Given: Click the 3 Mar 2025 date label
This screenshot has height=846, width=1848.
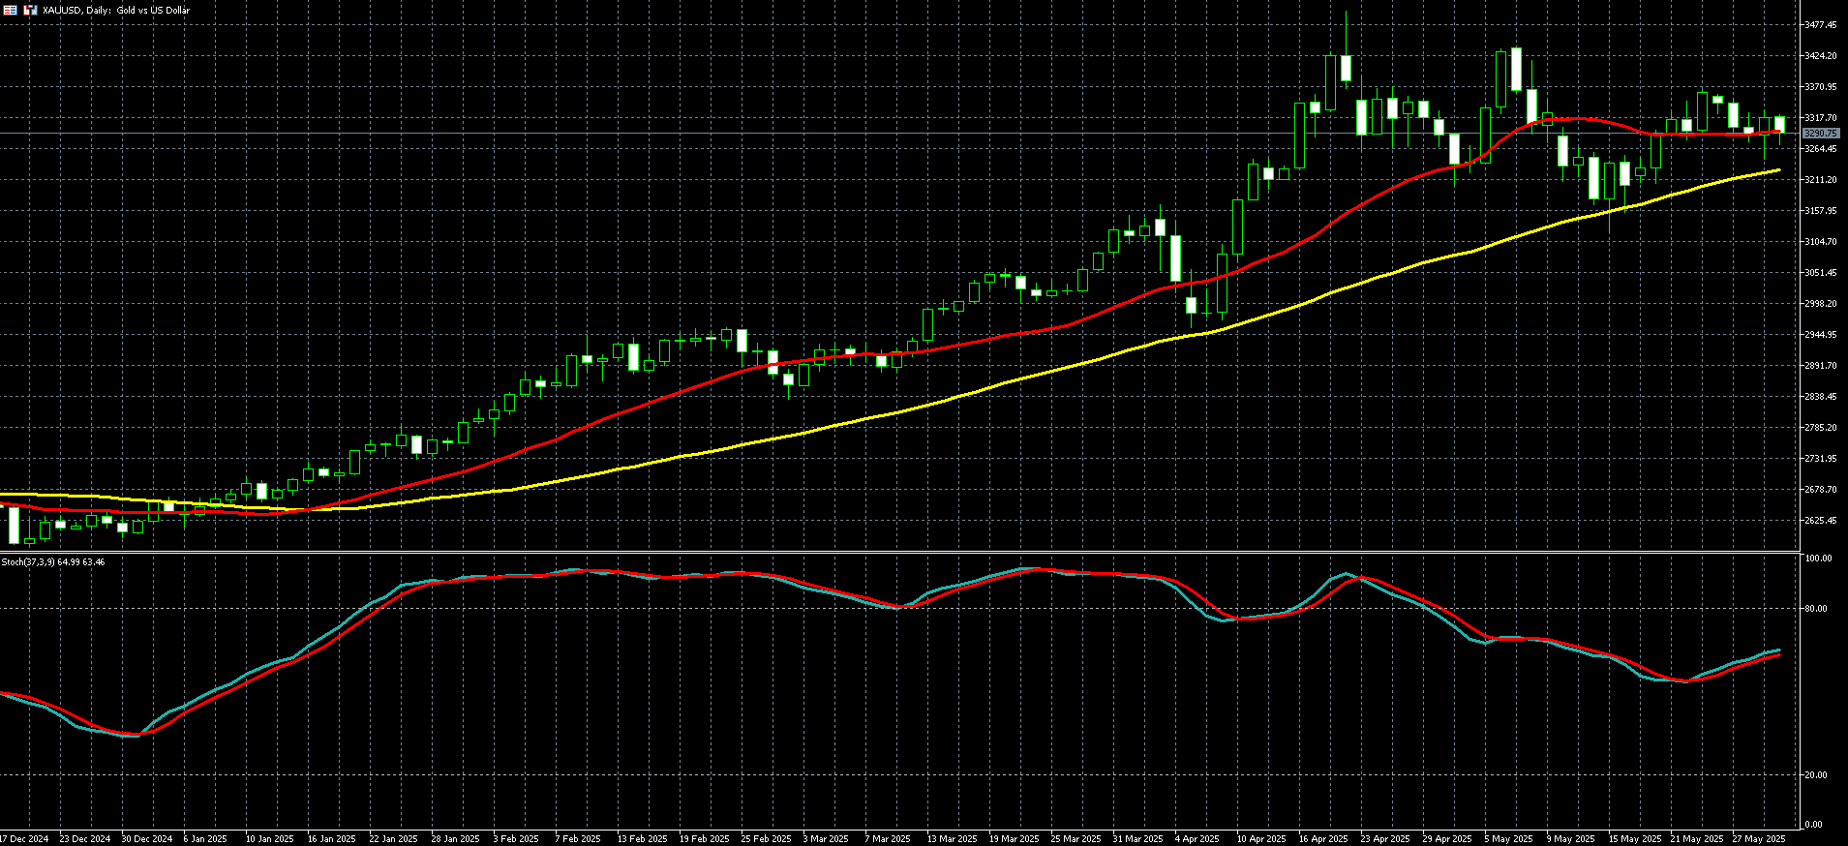Looking at the screenshot, I should [825, 839].
